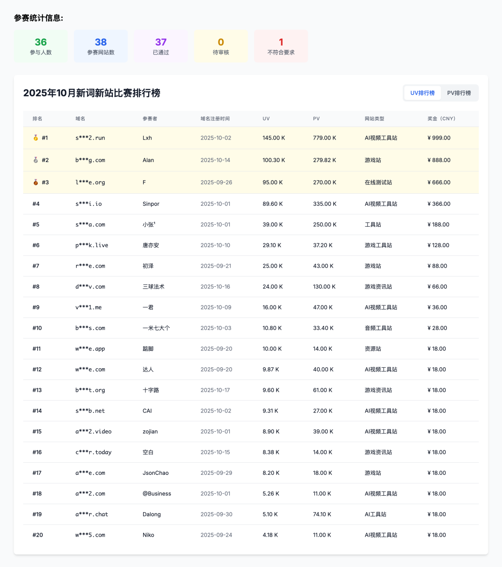Sort the table by the UV column header
The image size is (502, 567).
[x=266, y=119]
